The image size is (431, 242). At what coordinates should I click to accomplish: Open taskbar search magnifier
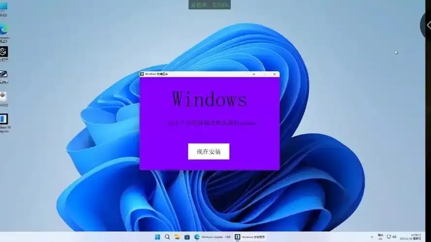(167, 237)
